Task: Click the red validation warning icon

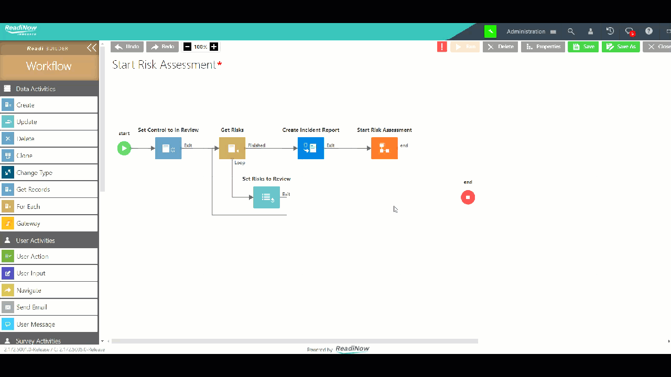Action: tap(442, 47)
